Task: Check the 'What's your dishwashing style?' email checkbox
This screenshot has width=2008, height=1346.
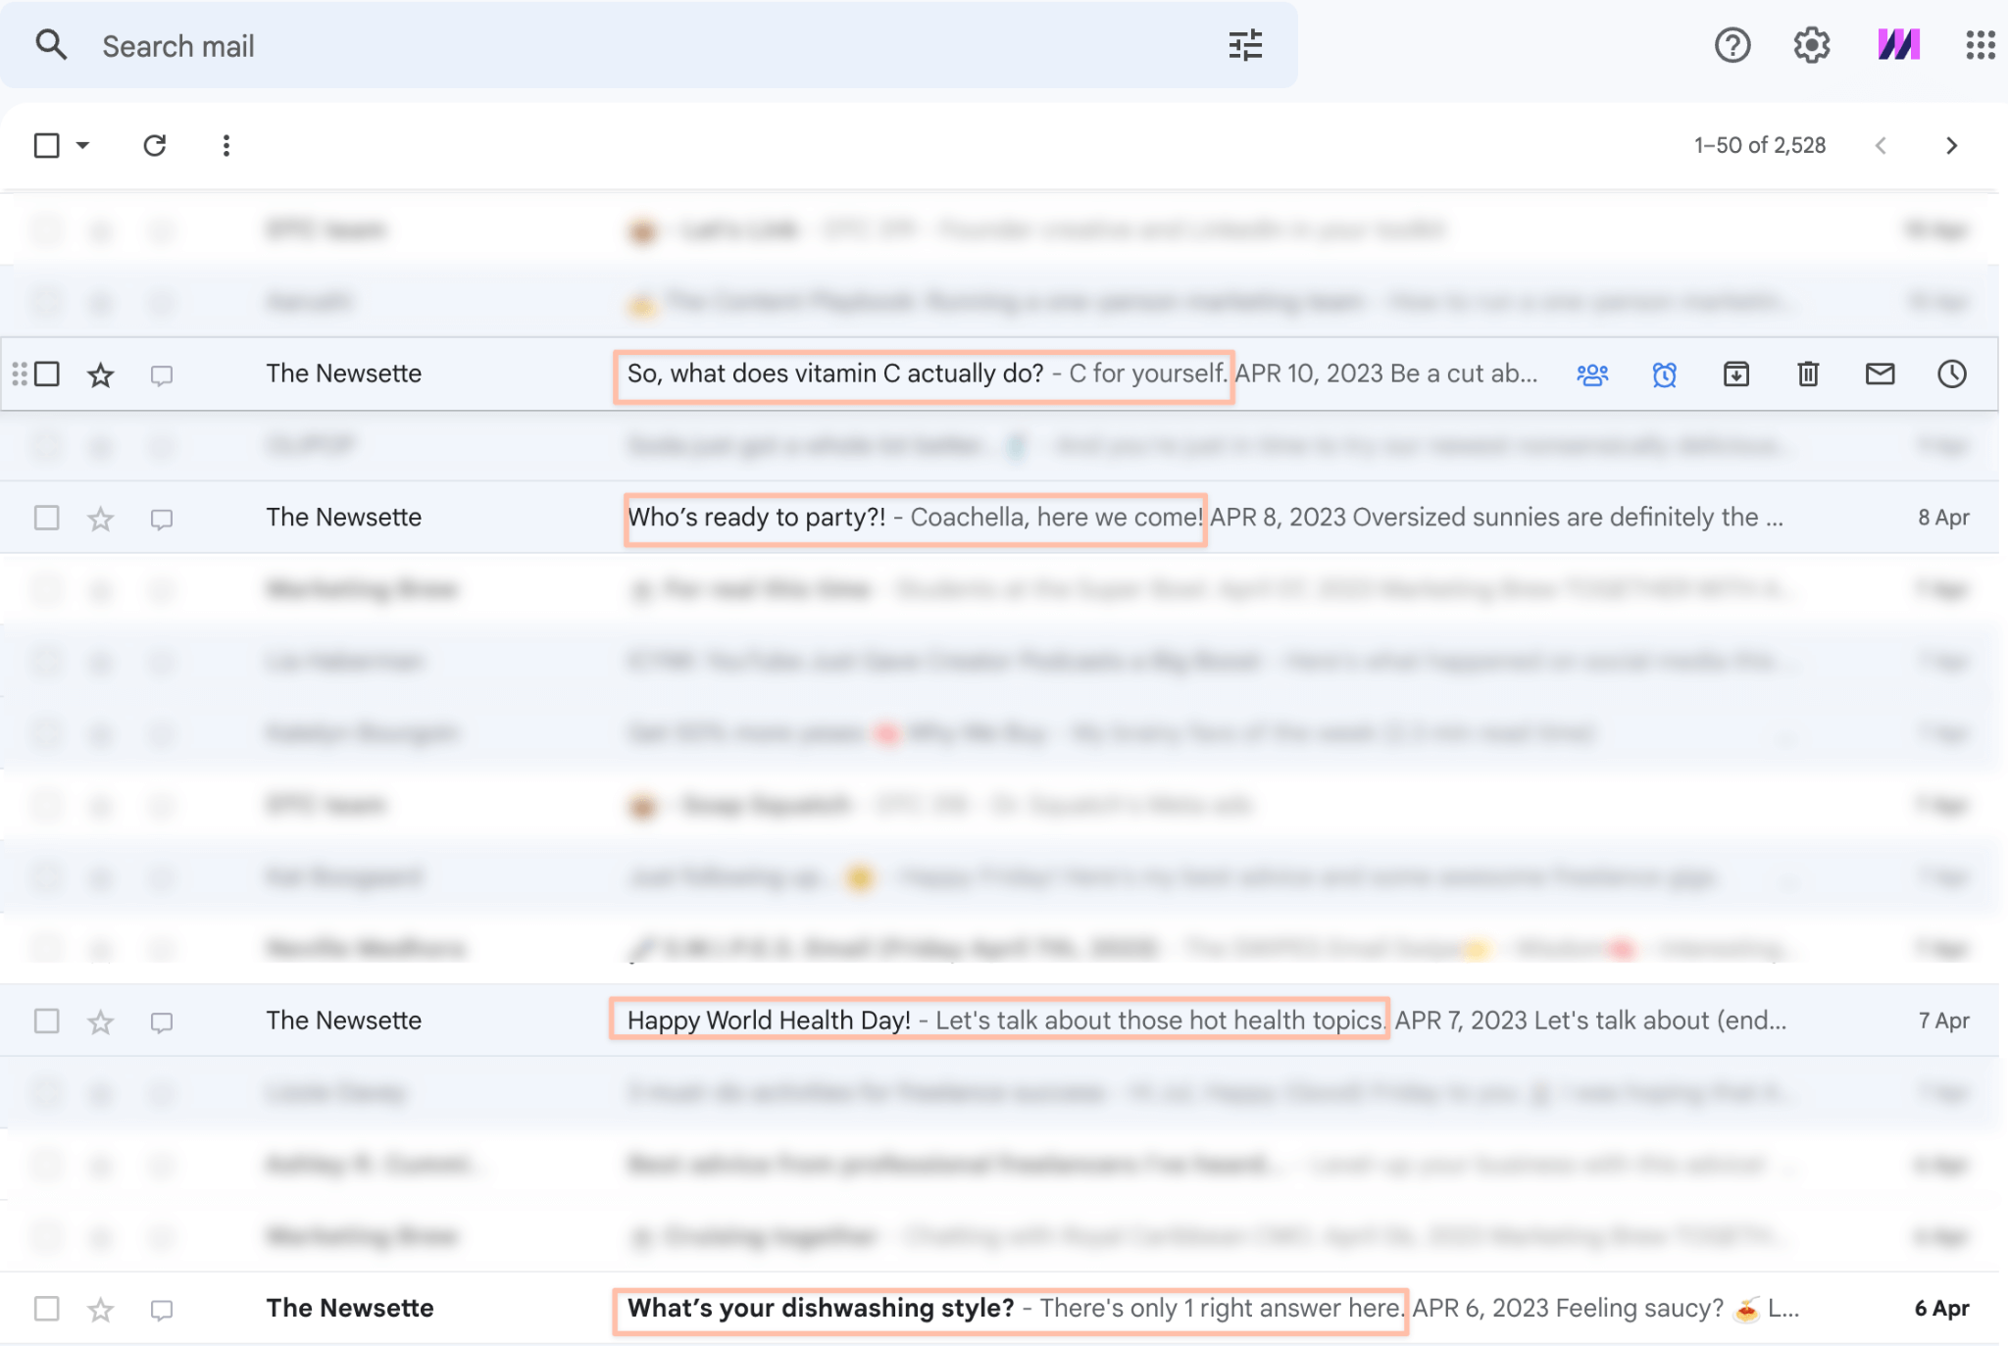Action: click(46, 1309)
